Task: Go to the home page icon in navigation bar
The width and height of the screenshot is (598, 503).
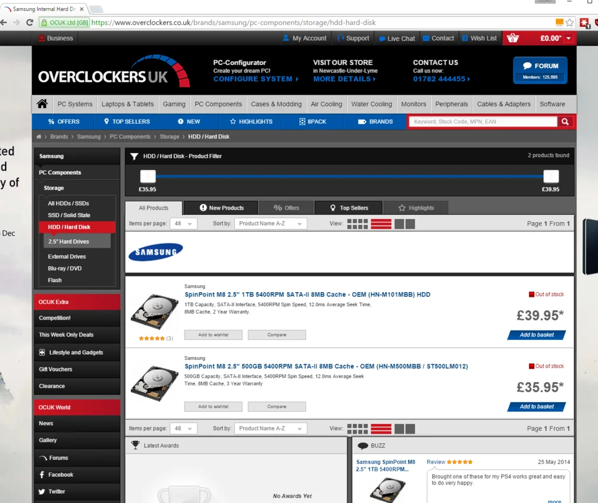Action: [x=42, y=104]
